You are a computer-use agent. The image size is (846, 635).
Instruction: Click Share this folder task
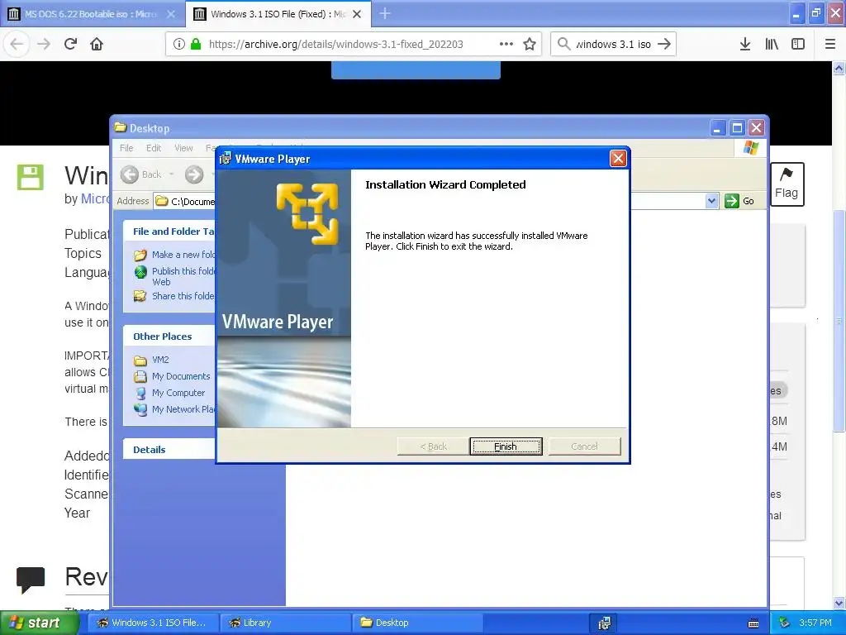click(x=175, y=296)
